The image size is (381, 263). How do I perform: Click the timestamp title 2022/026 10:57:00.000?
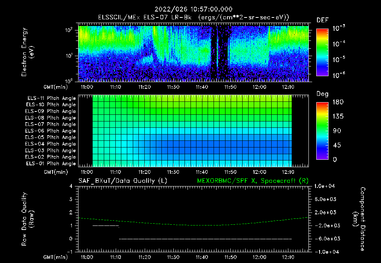193,9
